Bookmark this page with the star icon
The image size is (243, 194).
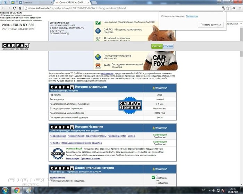click(228, 8)
